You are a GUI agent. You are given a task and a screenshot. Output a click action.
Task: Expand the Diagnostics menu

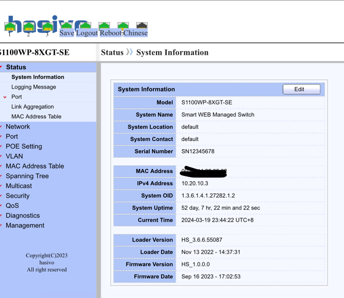(22, 216)
